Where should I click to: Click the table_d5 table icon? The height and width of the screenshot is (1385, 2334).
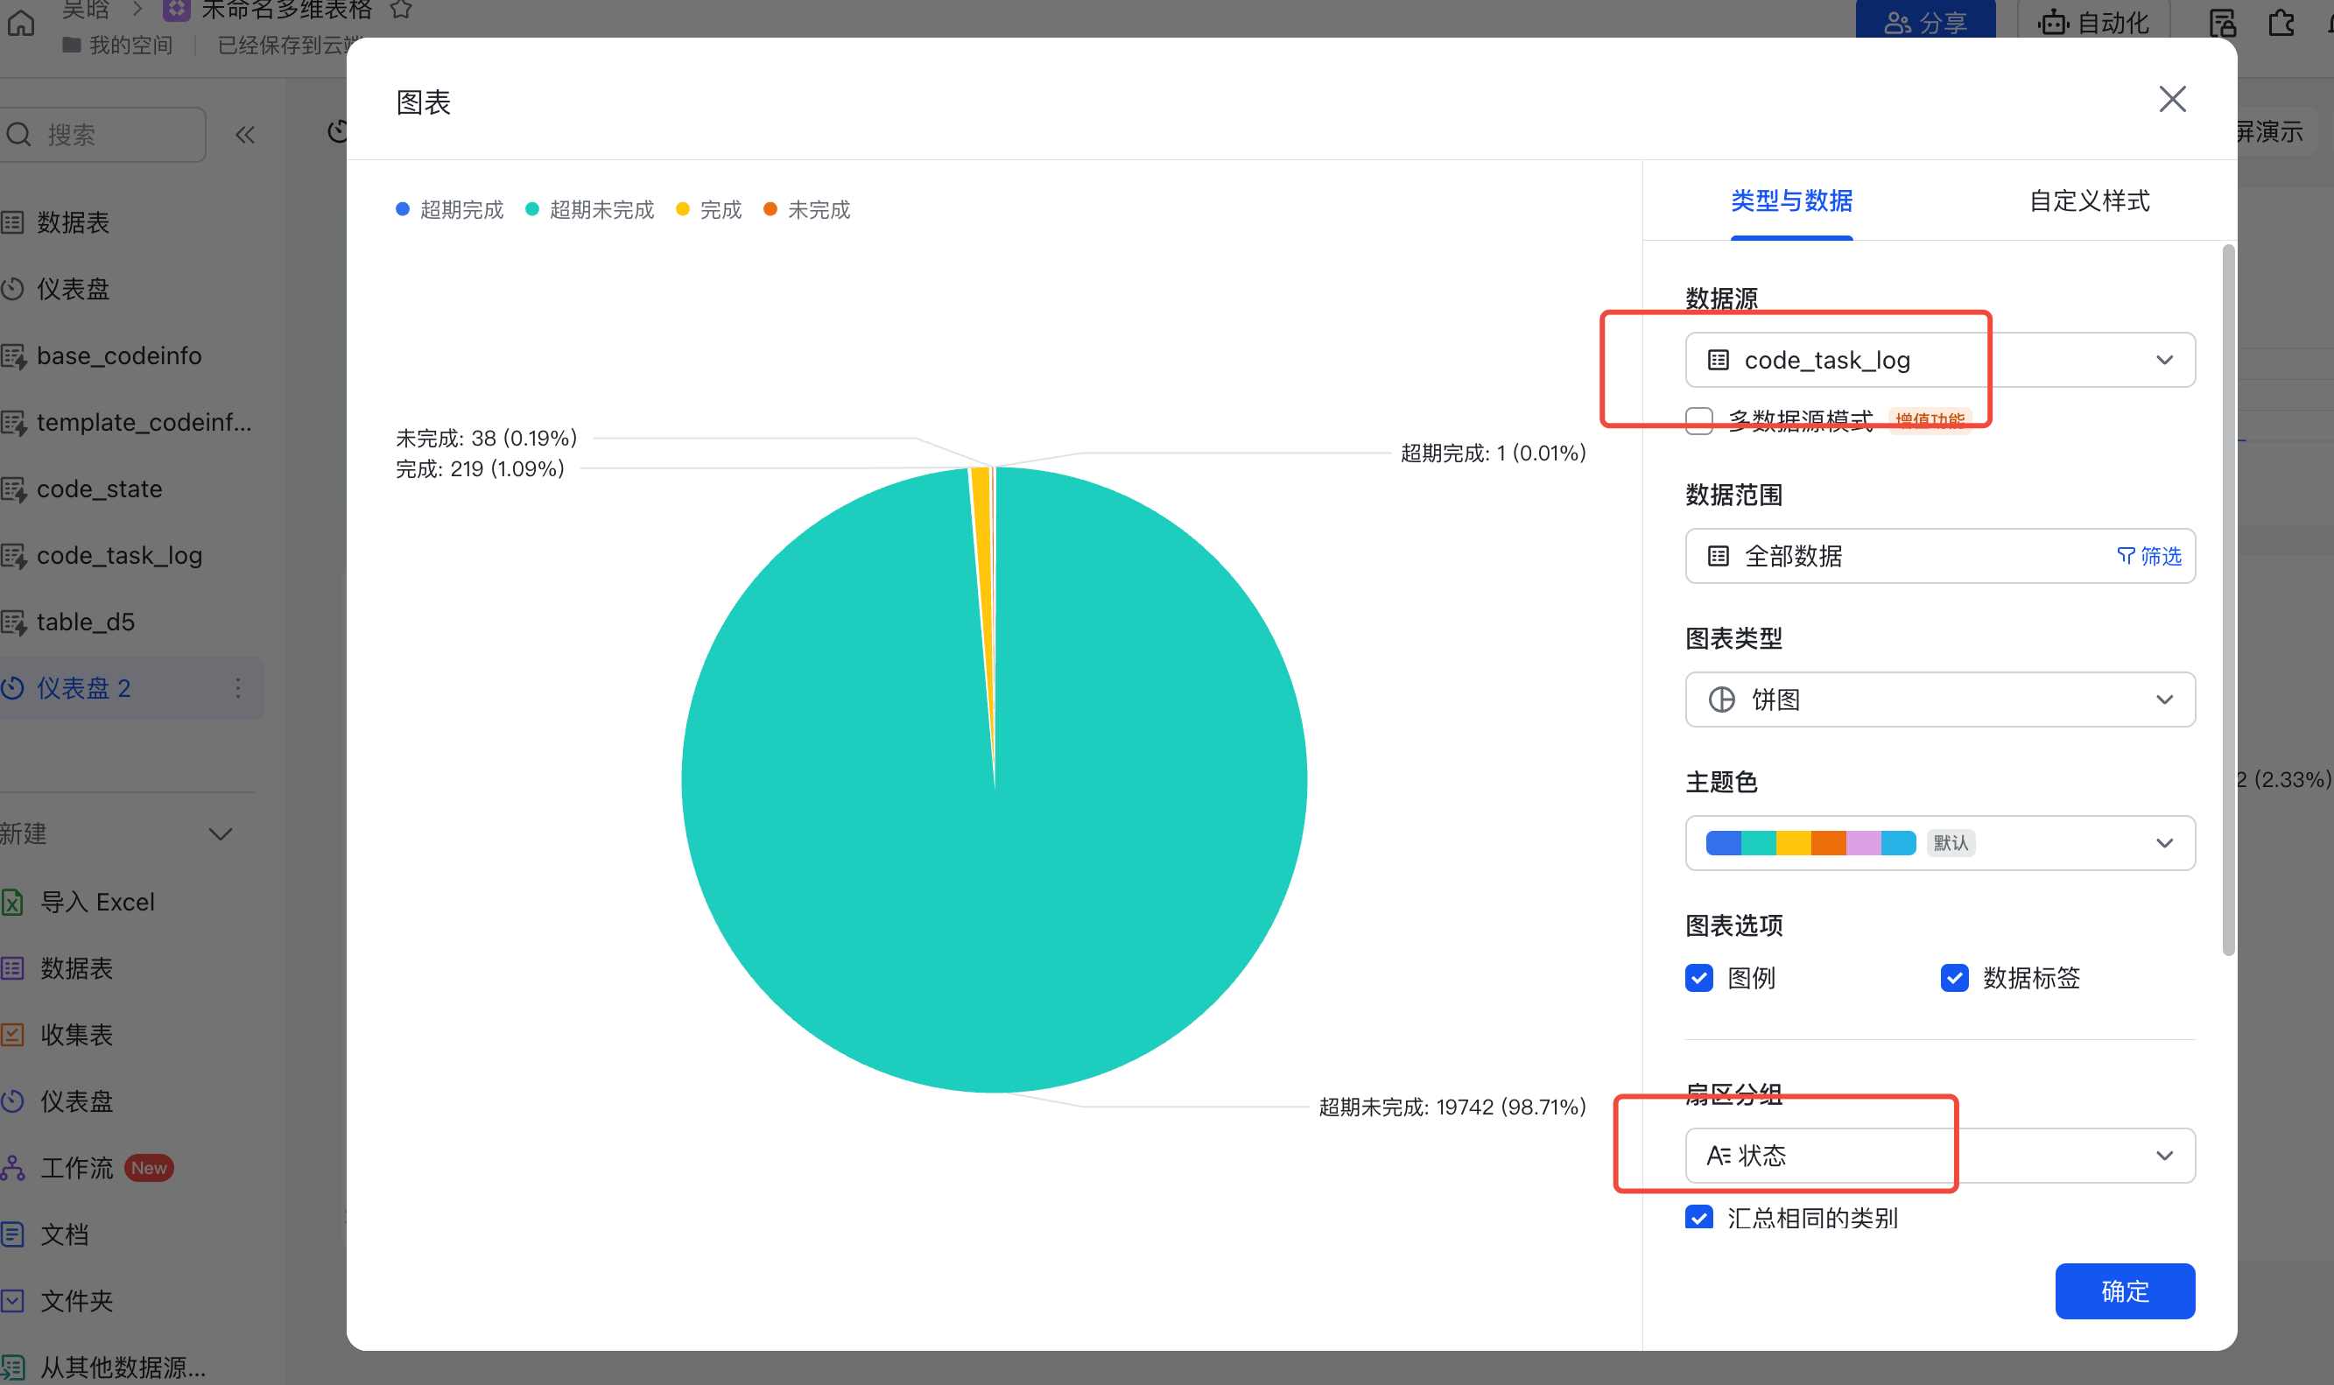[x=13, y=622]
